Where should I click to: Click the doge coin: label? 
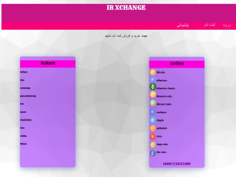tap(163, 144)
